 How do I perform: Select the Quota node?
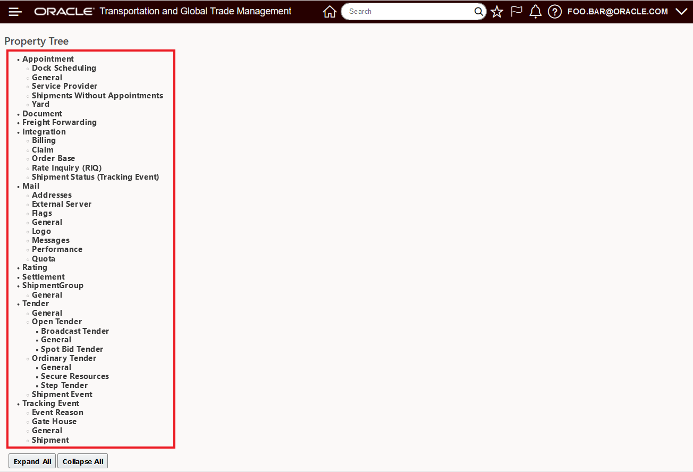click(x=44, y=259)
